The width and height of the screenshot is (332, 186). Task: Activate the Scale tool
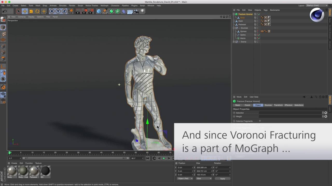coord(31,11)
